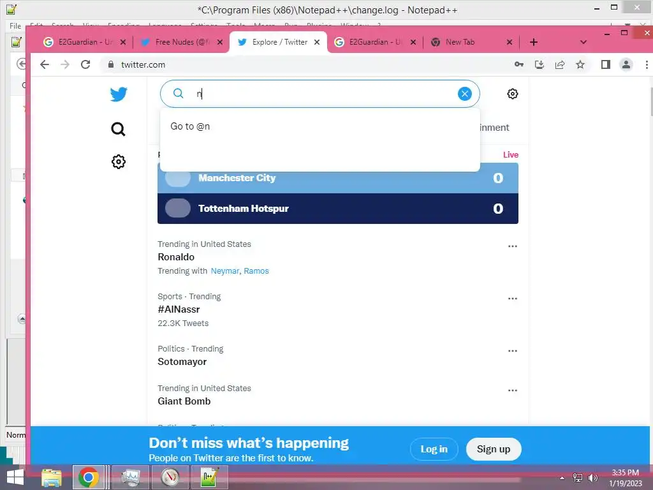Screen dimensions: 653x490
Task: Click browser forward arrow
Action: coord(65,64)
